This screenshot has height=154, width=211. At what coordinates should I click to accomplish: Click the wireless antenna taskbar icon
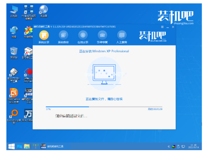[36, 146]
